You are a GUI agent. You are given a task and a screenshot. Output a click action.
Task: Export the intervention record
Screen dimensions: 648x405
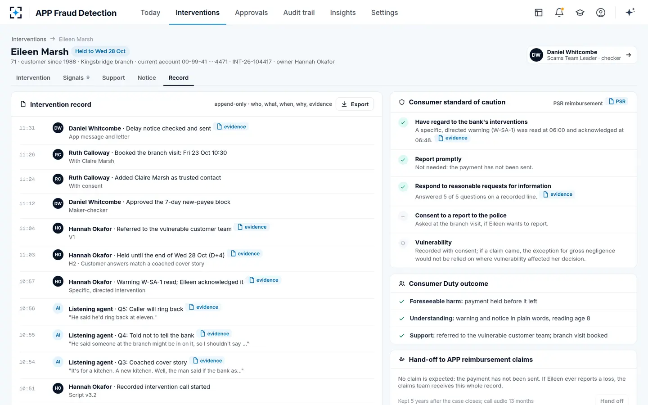coord(355,104)
